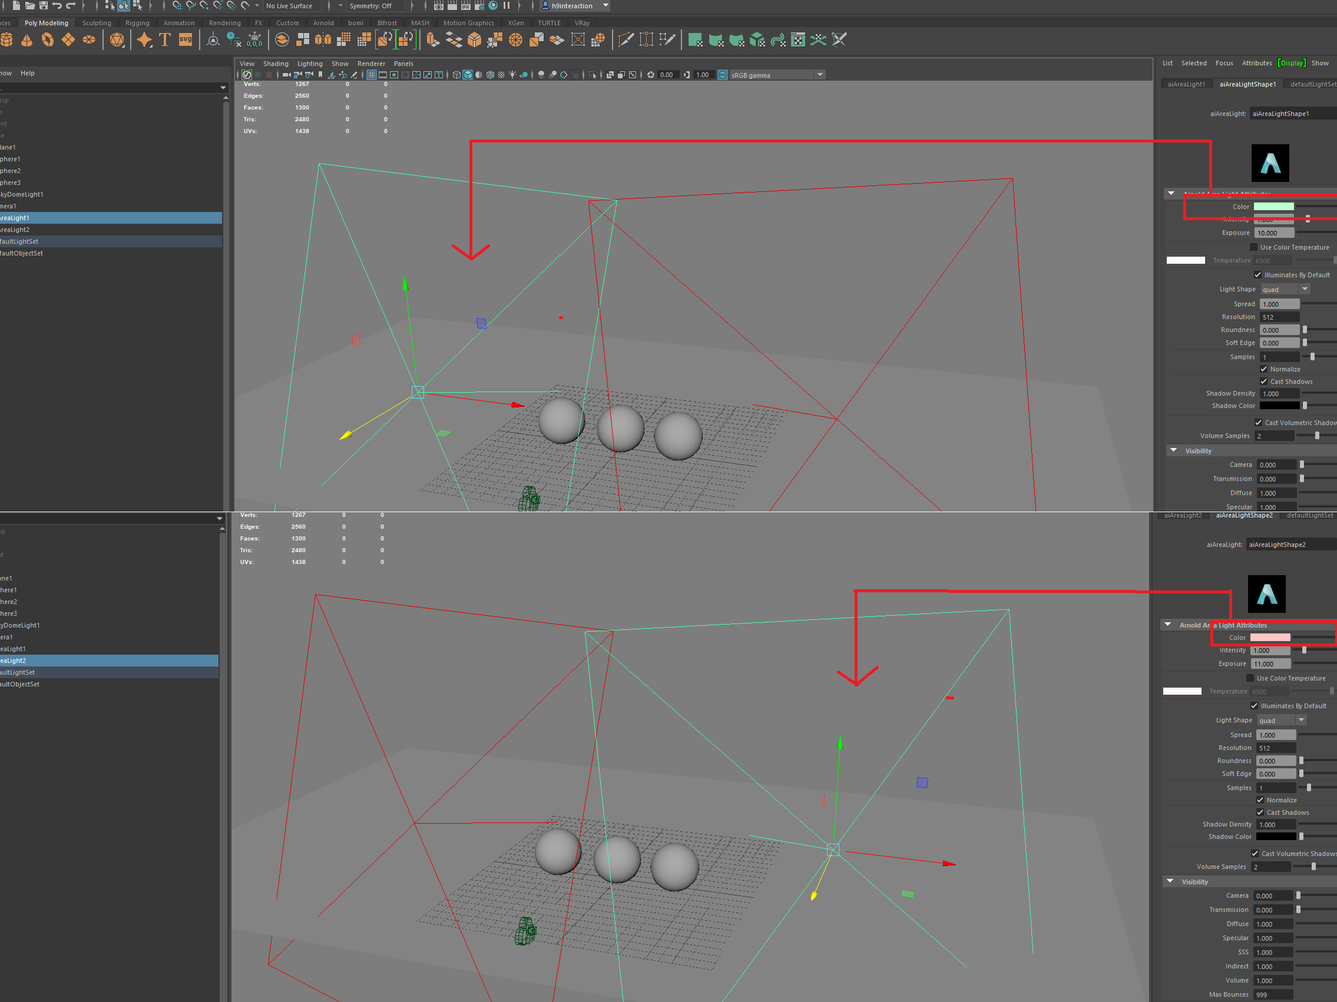Enable Use Color Temperature for aiAreaLightShape1

pyautogui.click(x=1253, y=247)
